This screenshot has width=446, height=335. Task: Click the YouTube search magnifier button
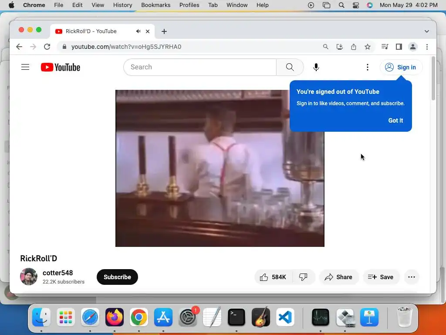click(x=290, y=67)
